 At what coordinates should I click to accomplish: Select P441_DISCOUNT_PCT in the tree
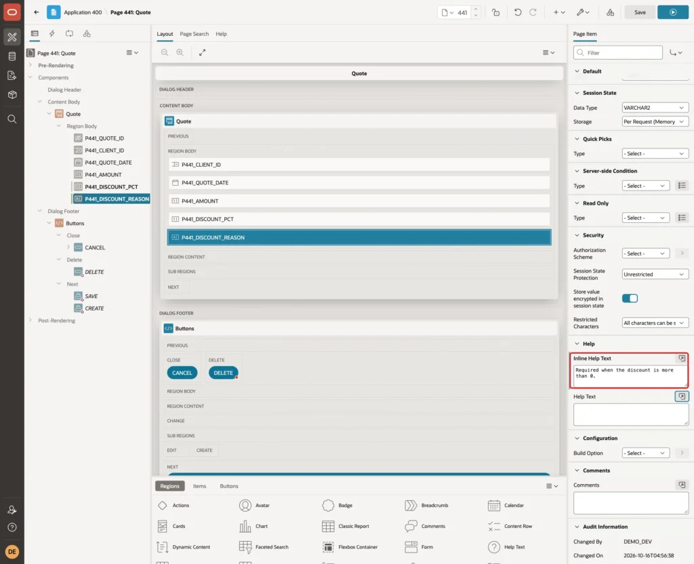(111, 187)
